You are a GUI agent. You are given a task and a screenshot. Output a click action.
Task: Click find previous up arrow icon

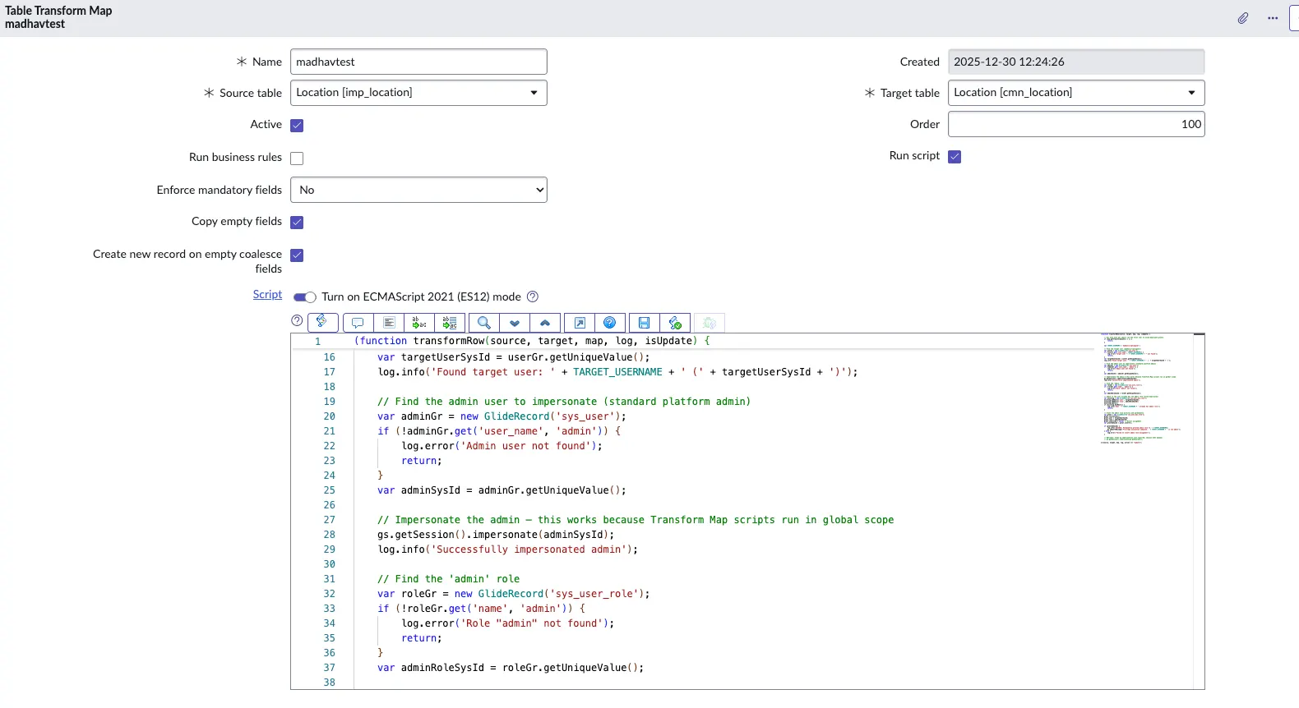pyautogui.click(x=545, y=323)
